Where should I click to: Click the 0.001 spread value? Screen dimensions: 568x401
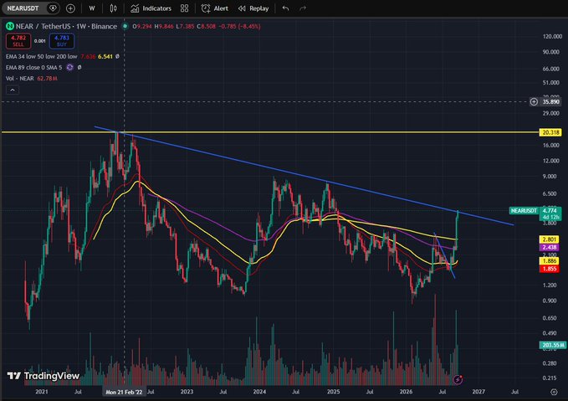[x=40, y=41]
